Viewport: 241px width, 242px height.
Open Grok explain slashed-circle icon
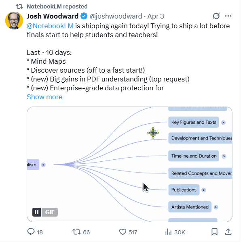[x=216, y=16]
